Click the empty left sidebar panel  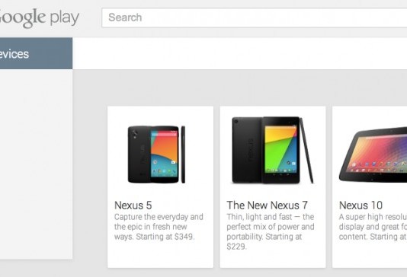[x=36, y=164]
